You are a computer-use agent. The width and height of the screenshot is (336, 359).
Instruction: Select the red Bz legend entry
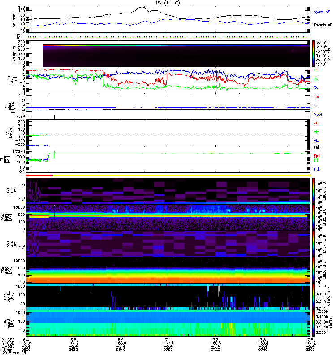pyautogui.click(x=316, y=71)
